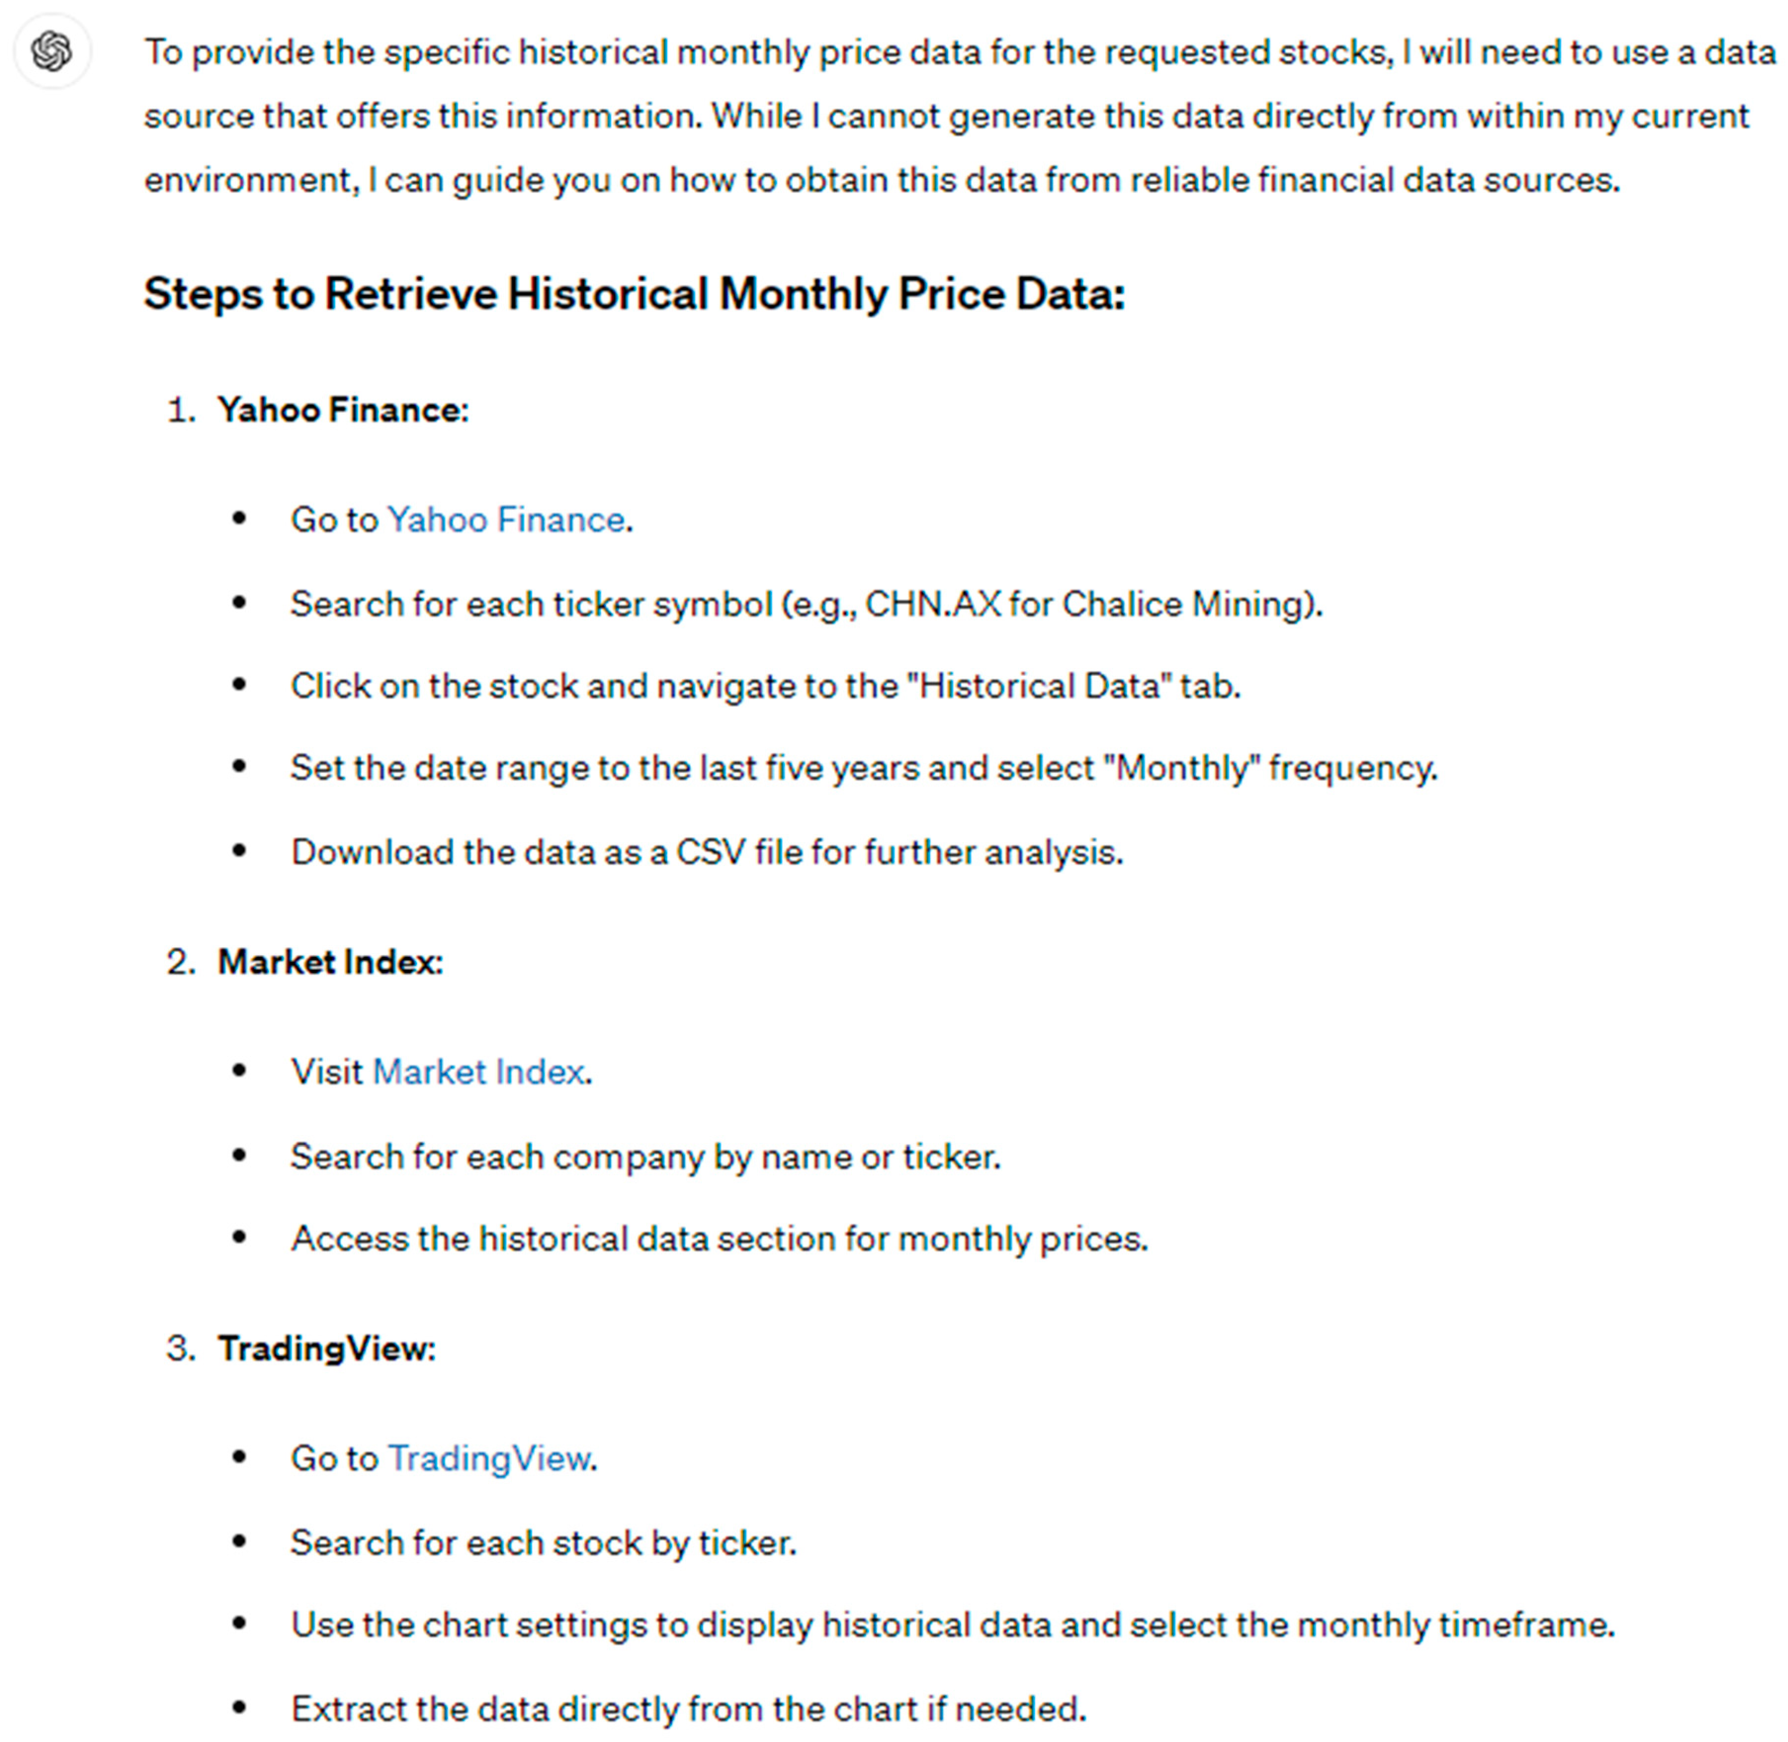Click the intro paragraph's first line
This screenshot has height=1742, width=1788.
tap(959, 52)
